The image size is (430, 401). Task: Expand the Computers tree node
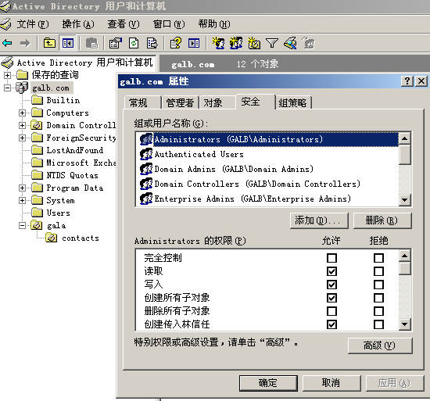point(22,113)
